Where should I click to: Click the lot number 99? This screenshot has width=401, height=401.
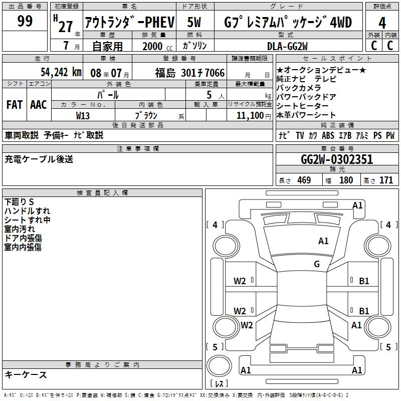25,21
